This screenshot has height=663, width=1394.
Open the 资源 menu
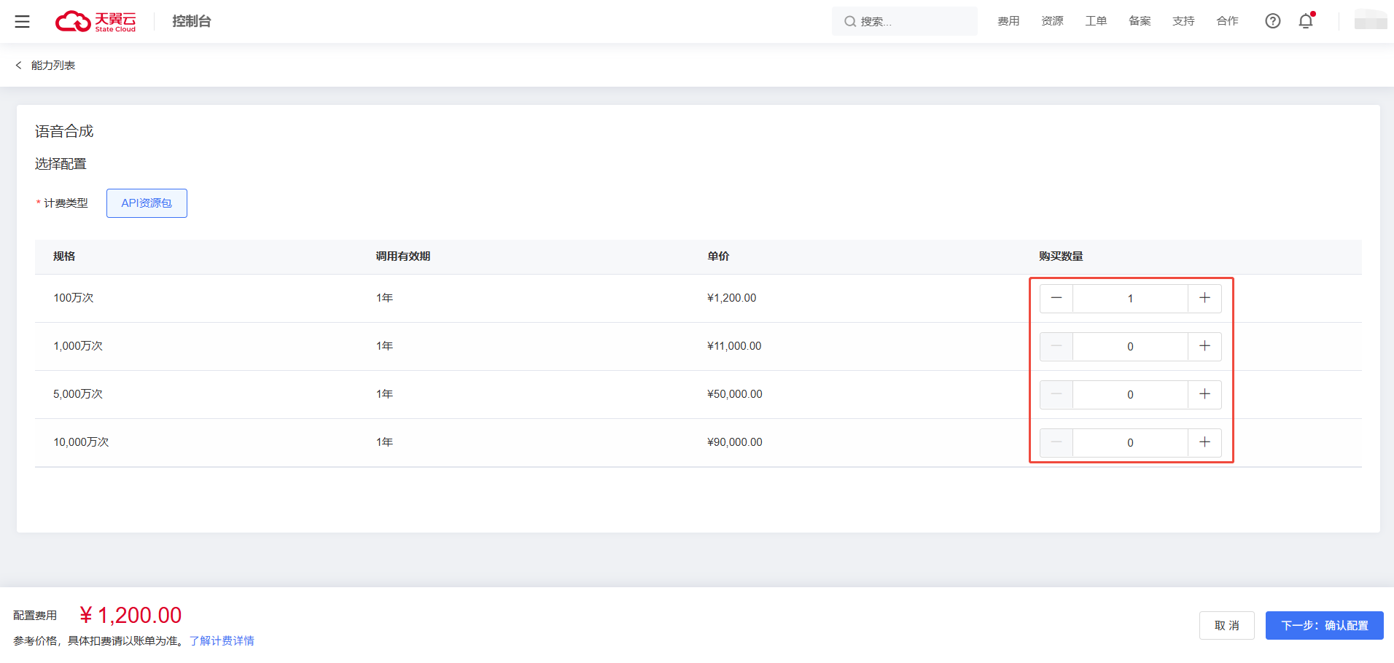1052,21
